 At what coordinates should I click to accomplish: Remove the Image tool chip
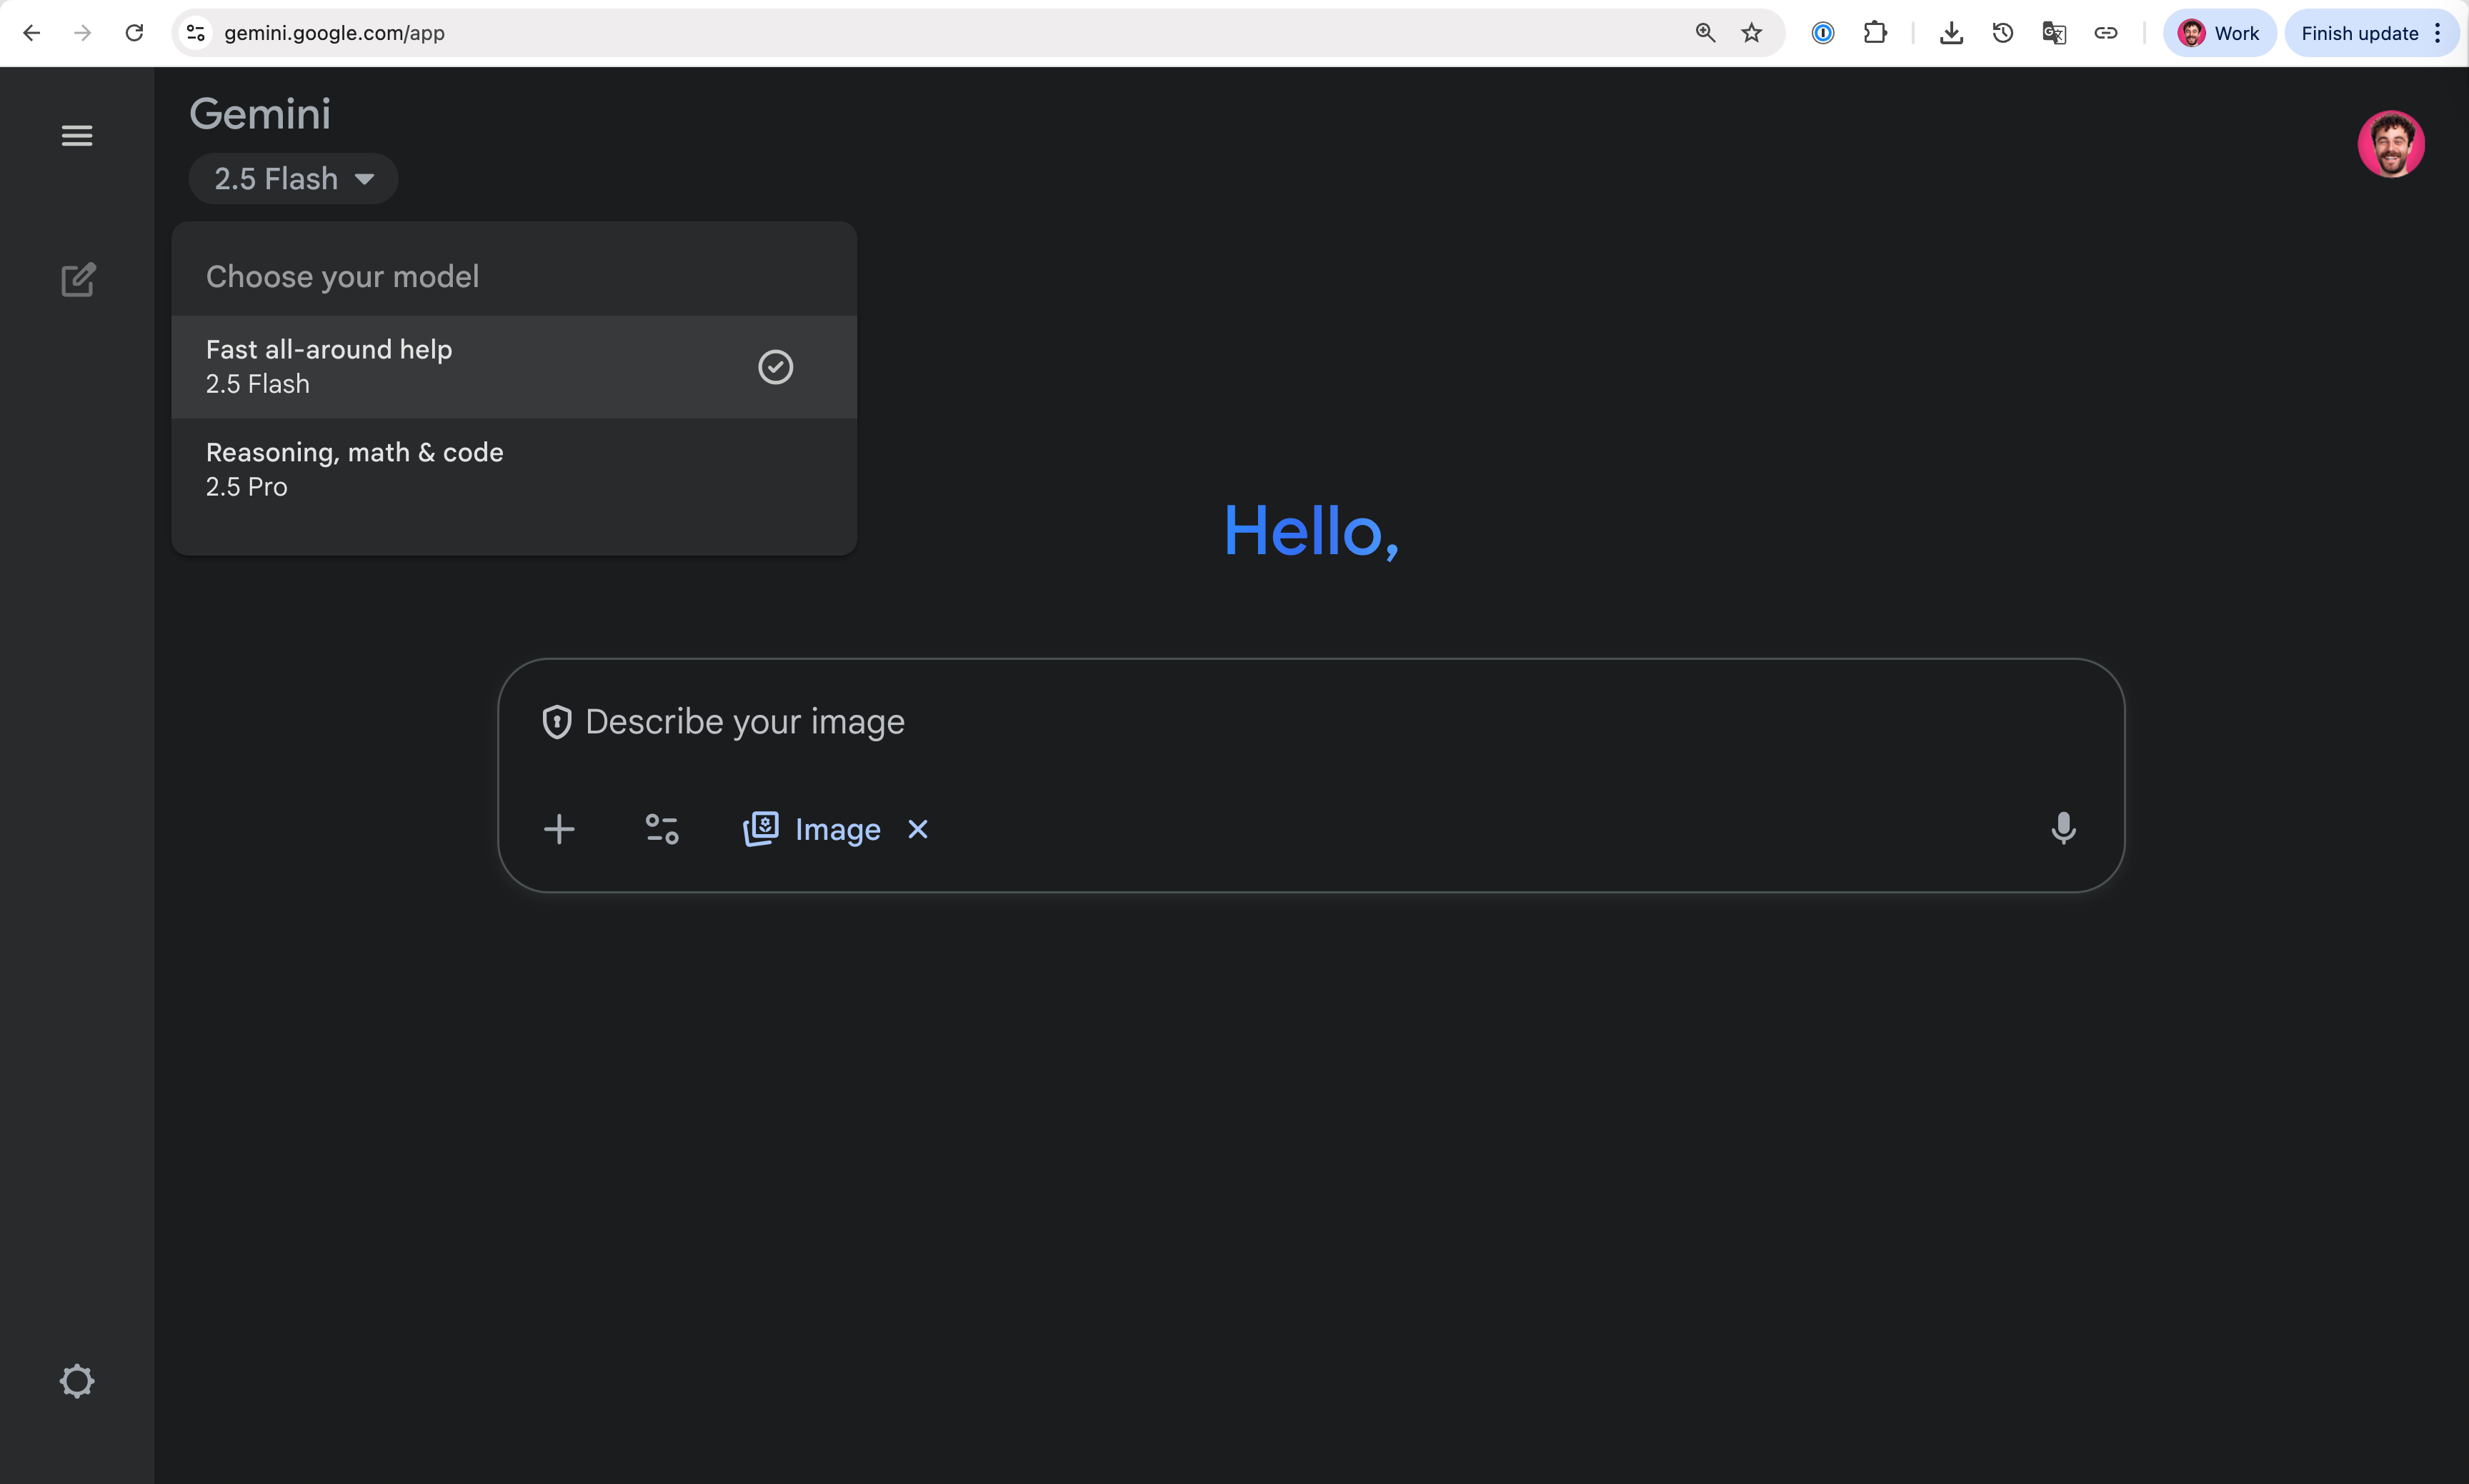917,829
